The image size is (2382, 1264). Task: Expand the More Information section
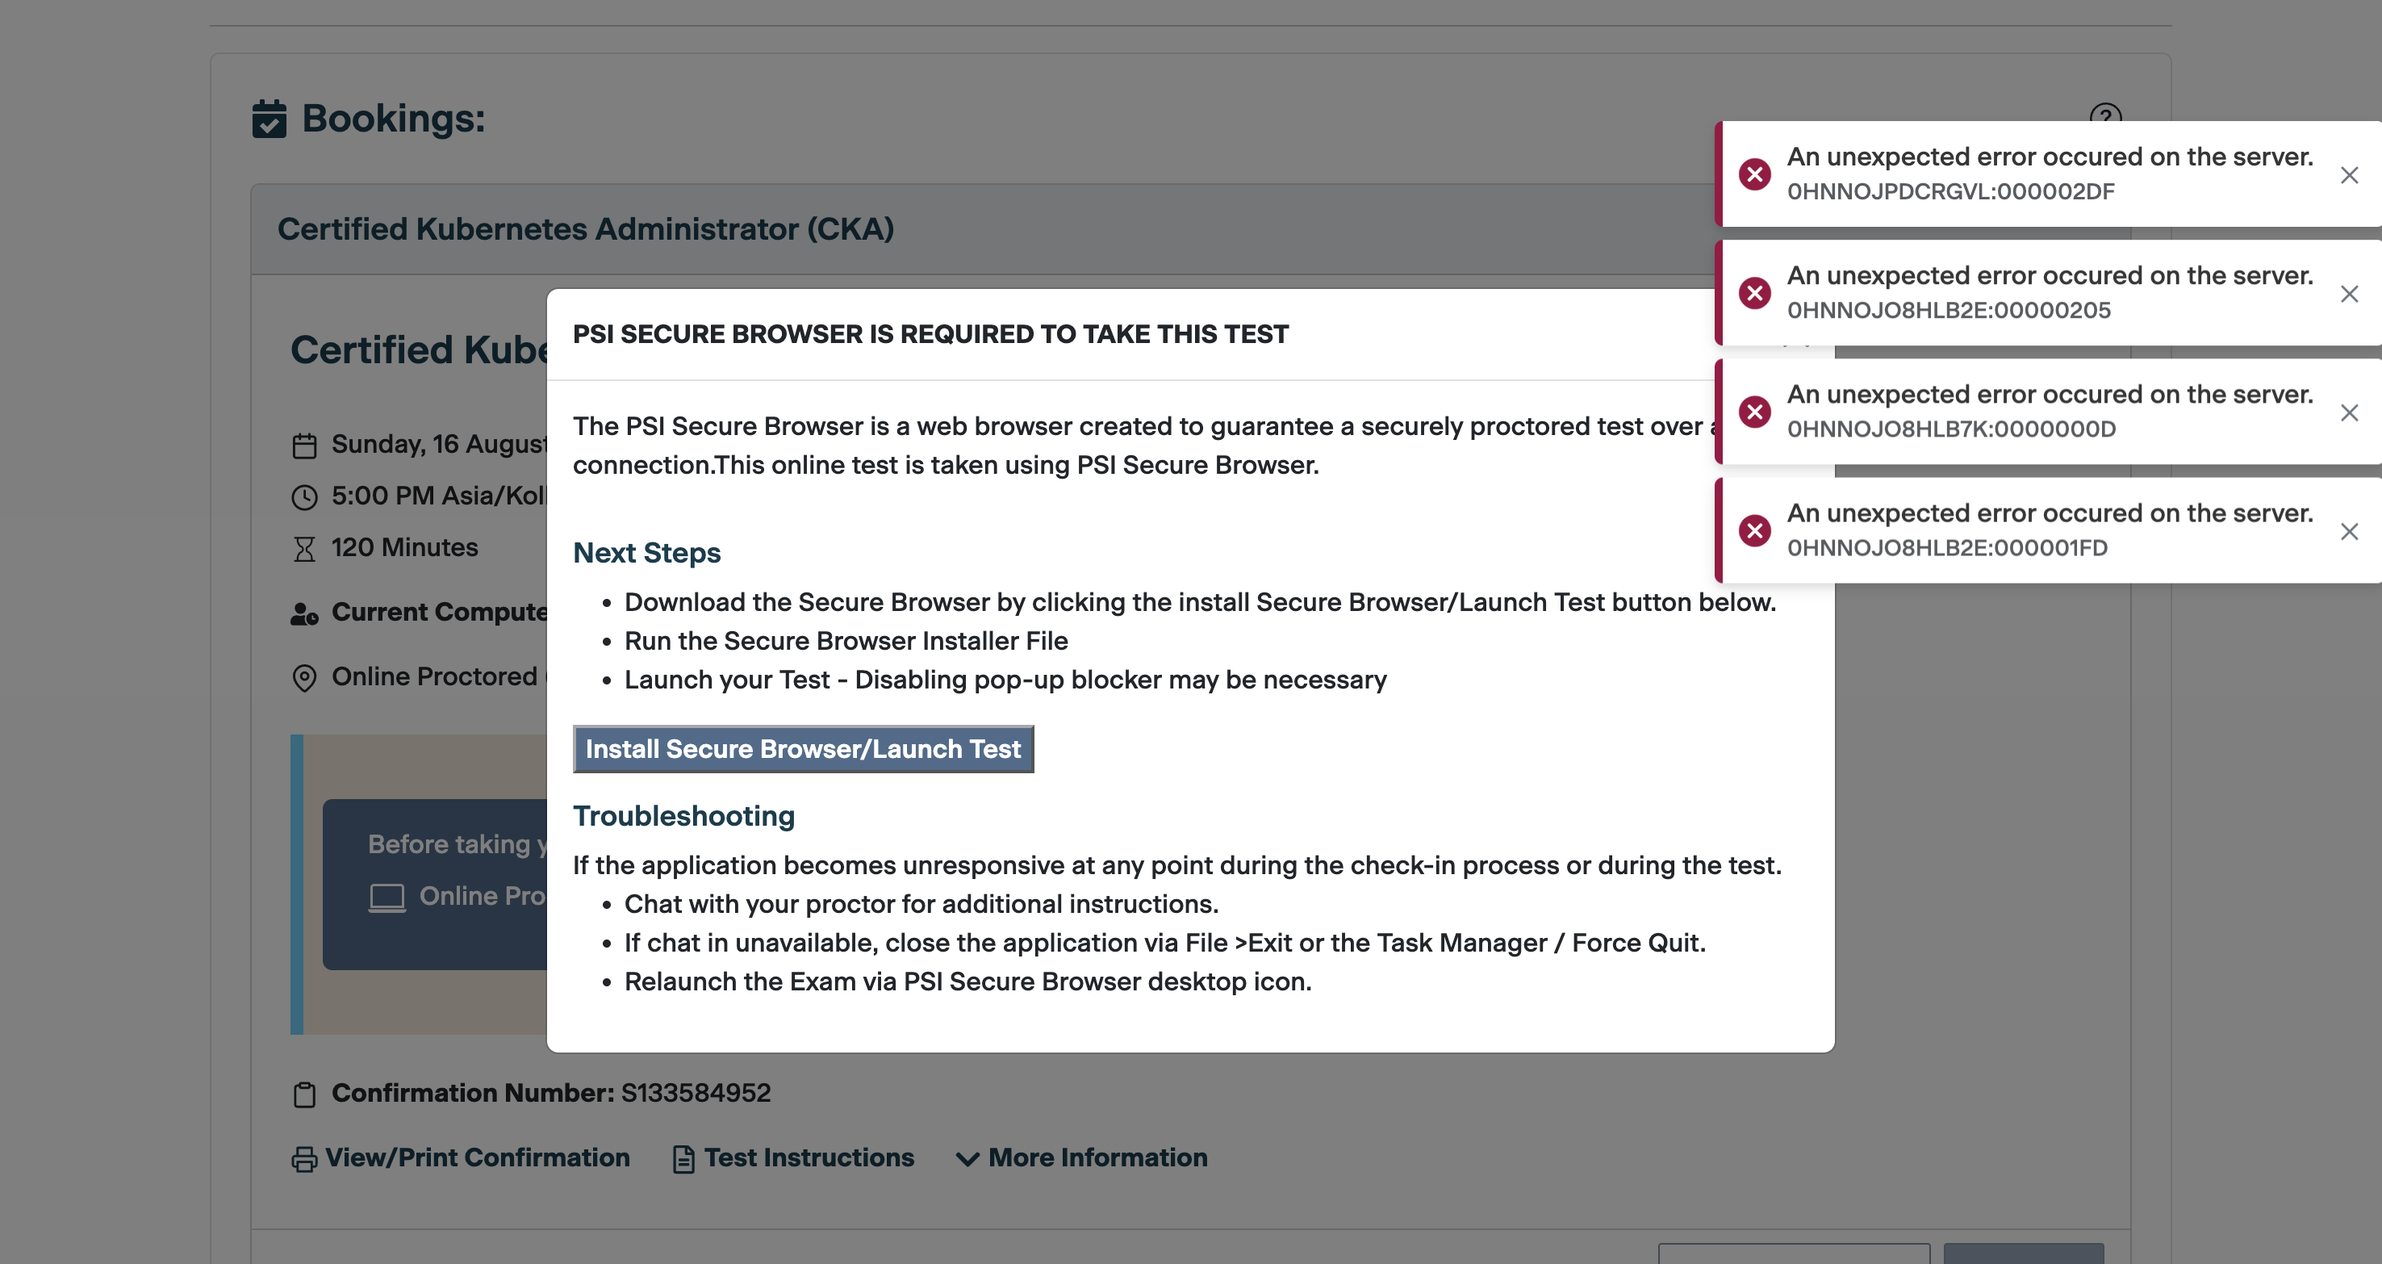[1097, 1157]
